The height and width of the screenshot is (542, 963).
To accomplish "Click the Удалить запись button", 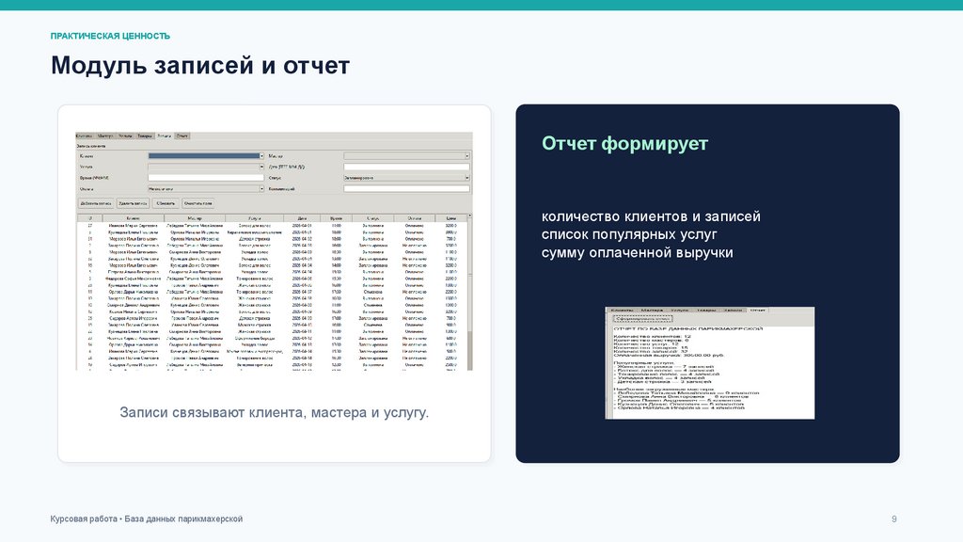I will click(x=133, y=203).
